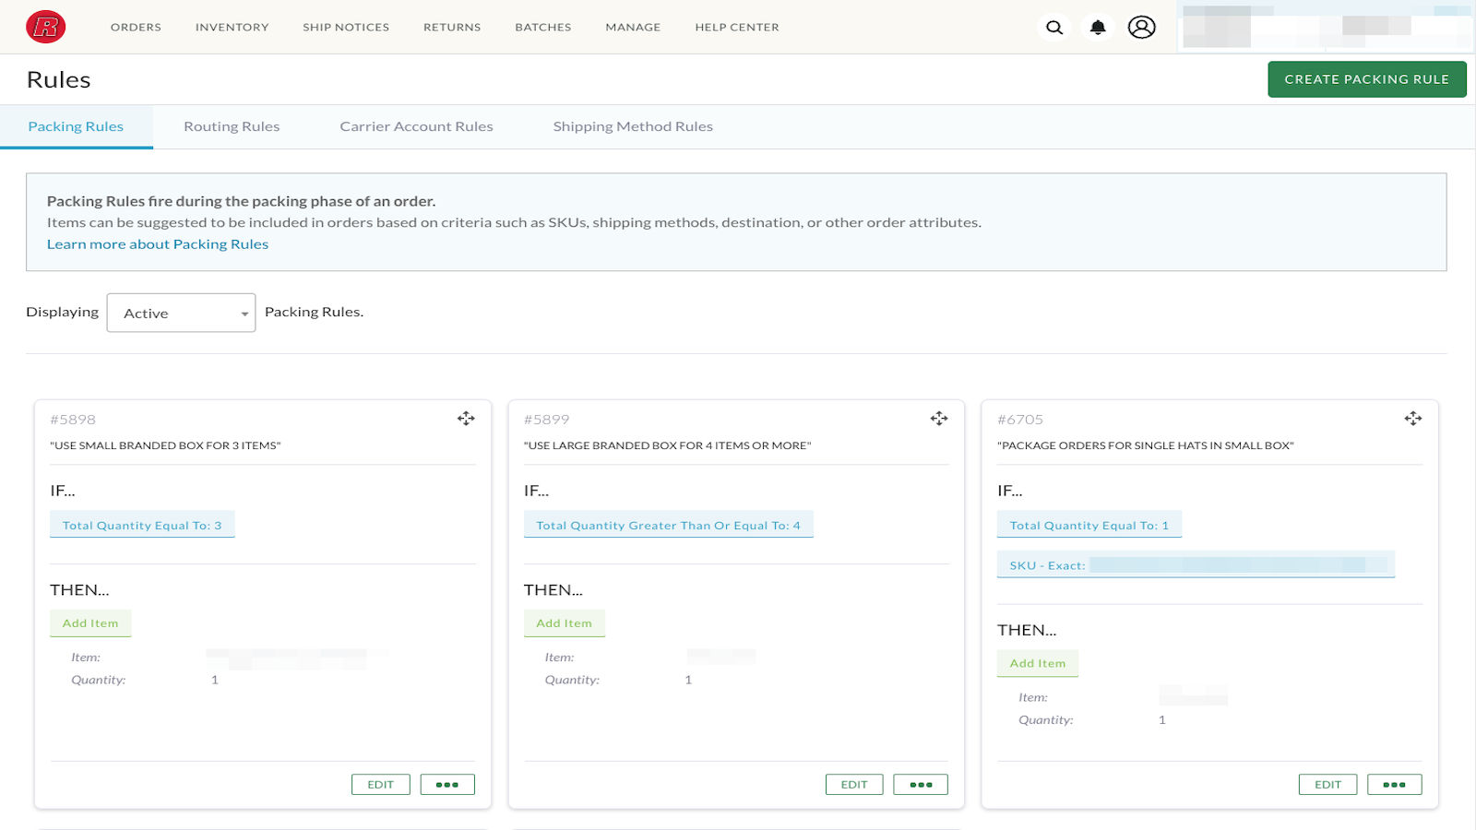Switch to the Routing Rules tab
This screenshot has width=1476, height=830.
(231, 126)
